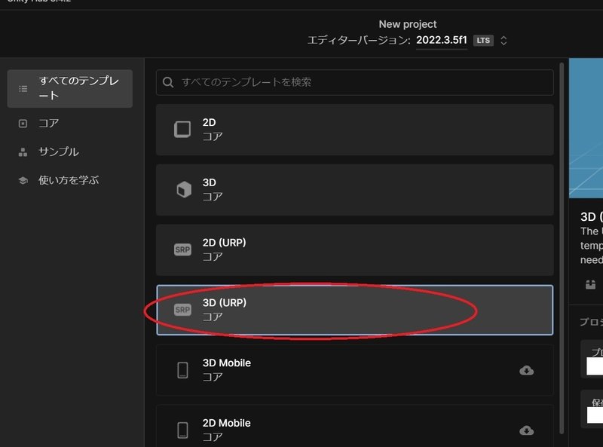Open the コア category in sidebar
This screenshot has height=447, width=603.
(48, 123)
